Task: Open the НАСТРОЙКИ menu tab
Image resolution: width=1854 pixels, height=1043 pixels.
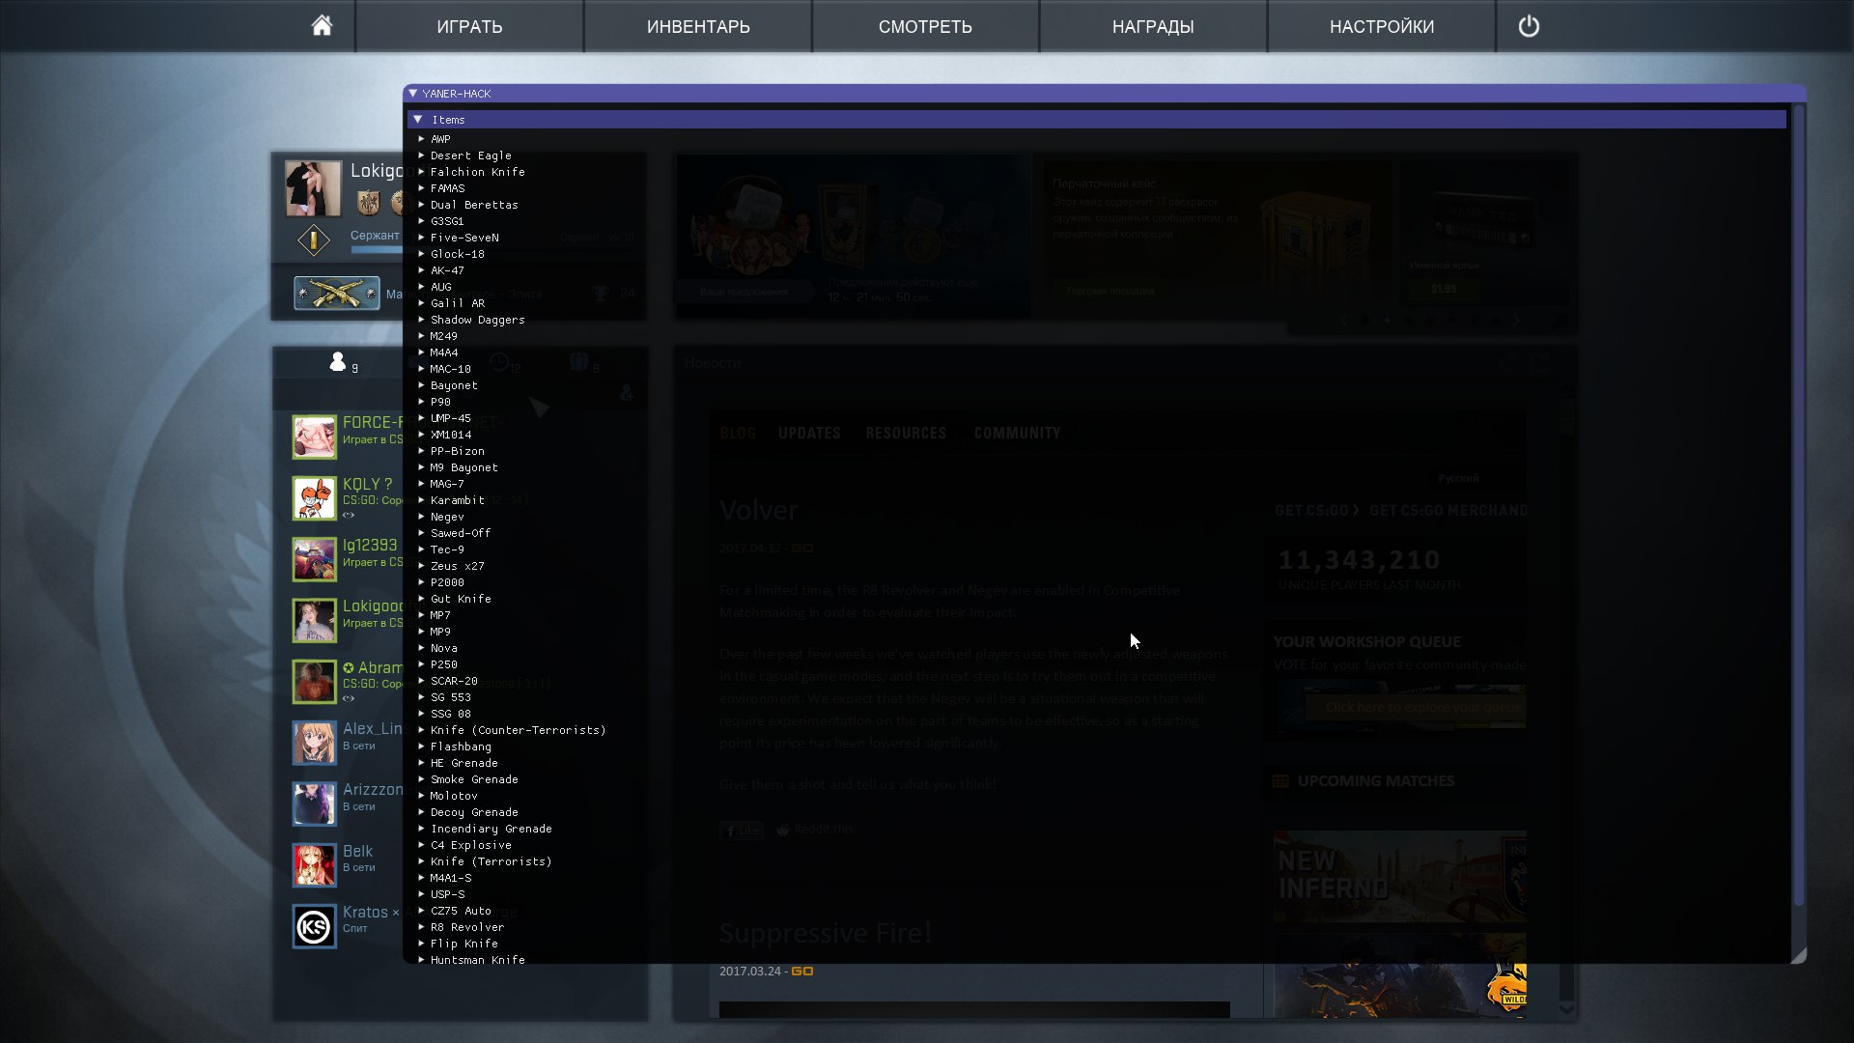Action: (x=1381, y=26)
